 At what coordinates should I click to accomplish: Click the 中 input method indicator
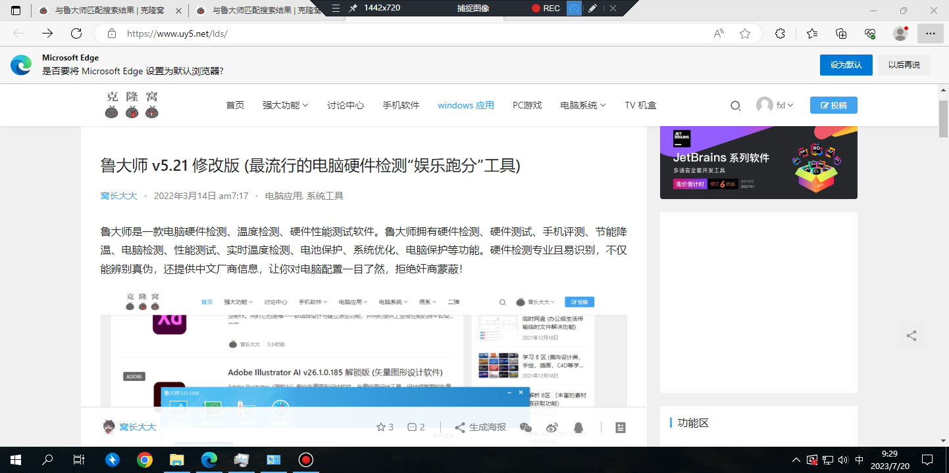[x=860, y=459]
